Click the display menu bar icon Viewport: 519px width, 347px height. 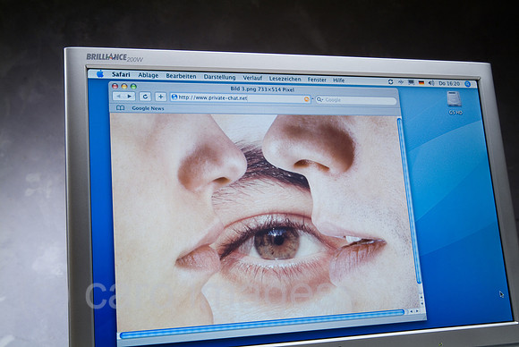point(411,82)
